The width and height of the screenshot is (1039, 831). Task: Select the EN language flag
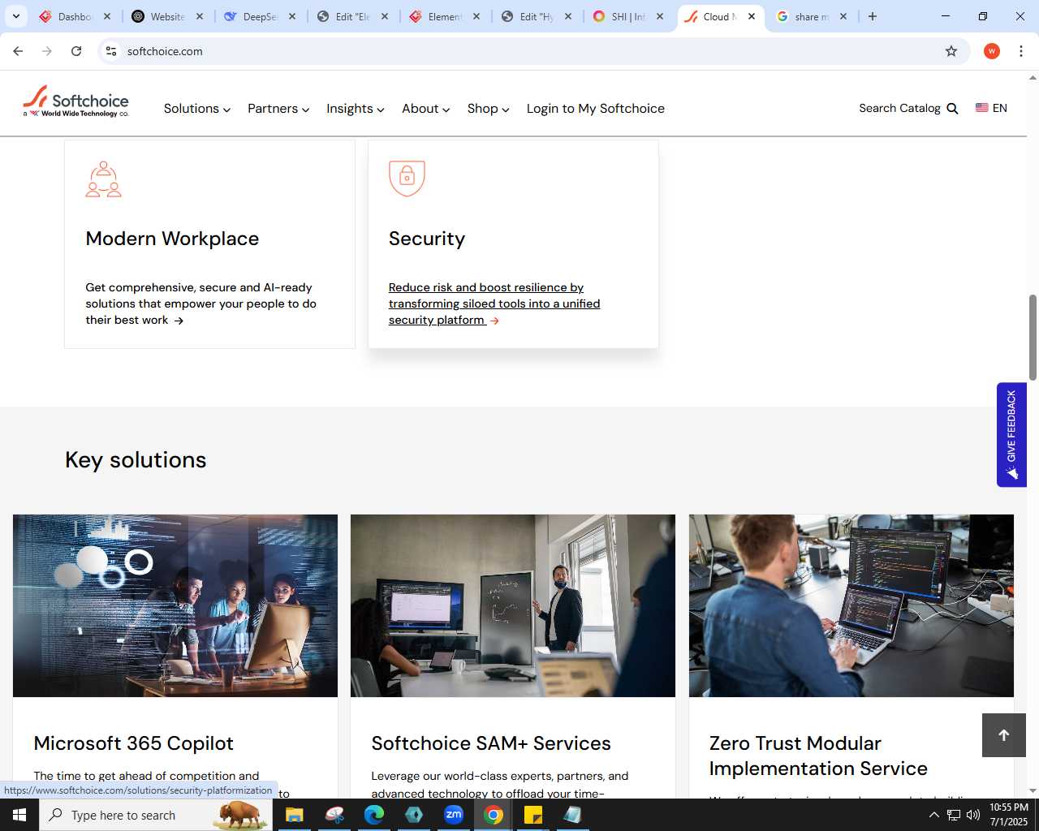pos(982,108)
